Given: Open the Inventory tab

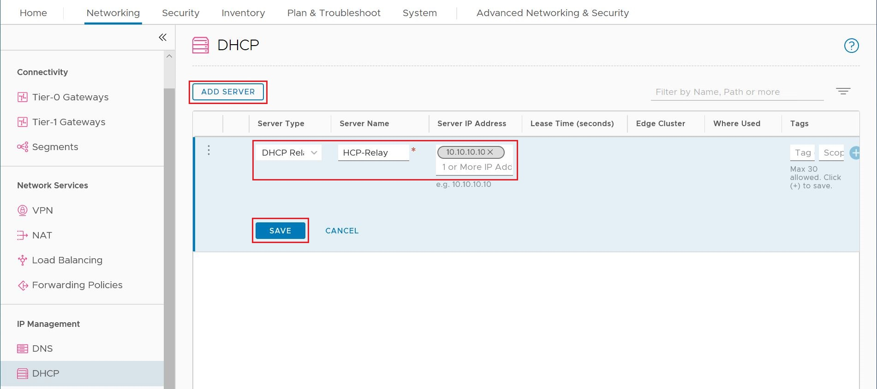Looking at the screenshot, I should [x=243, y=13].
